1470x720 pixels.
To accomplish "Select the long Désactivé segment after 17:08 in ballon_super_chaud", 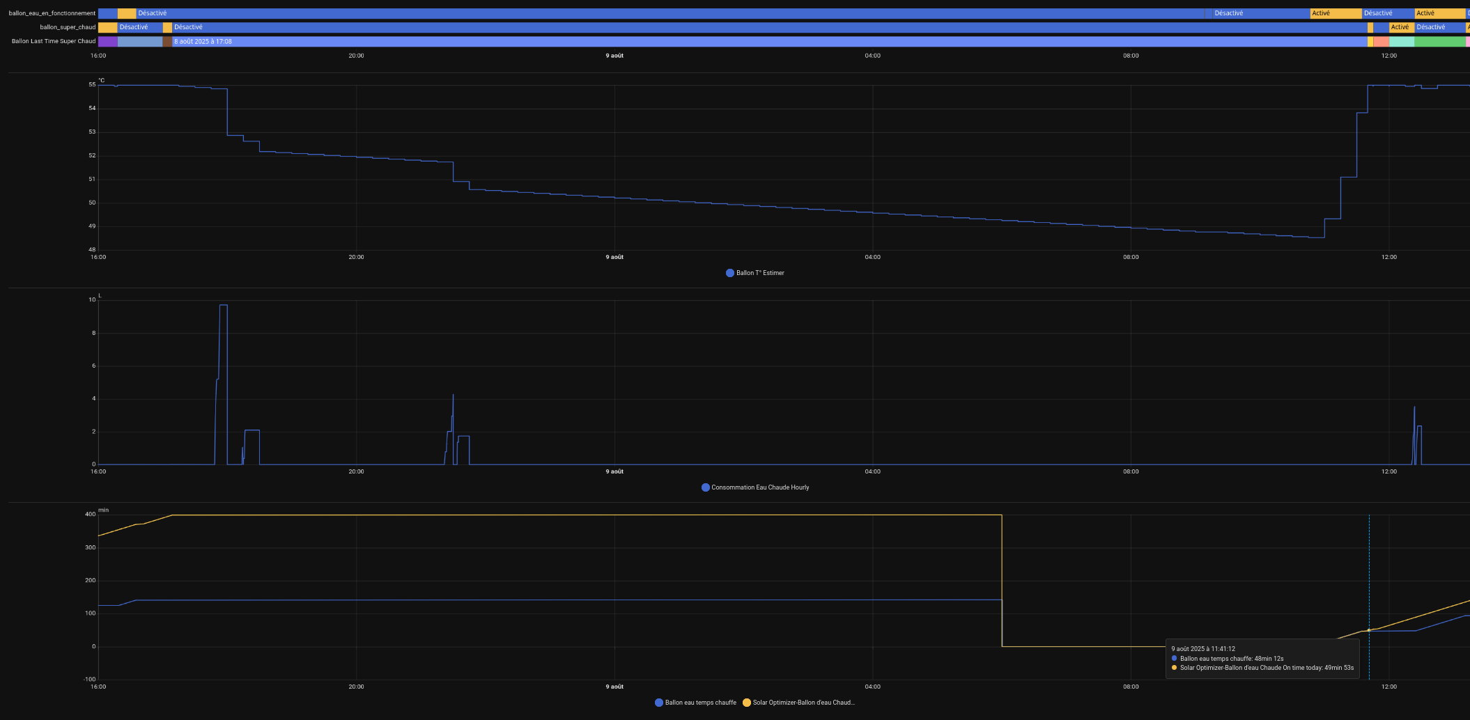I will point(769,27).
